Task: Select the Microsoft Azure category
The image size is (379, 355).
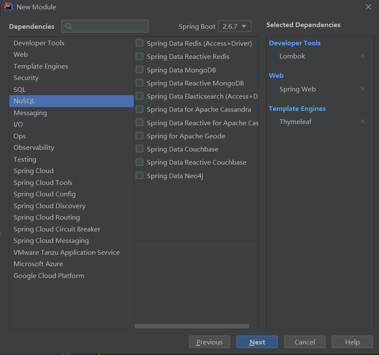Action: coord(71,264)
